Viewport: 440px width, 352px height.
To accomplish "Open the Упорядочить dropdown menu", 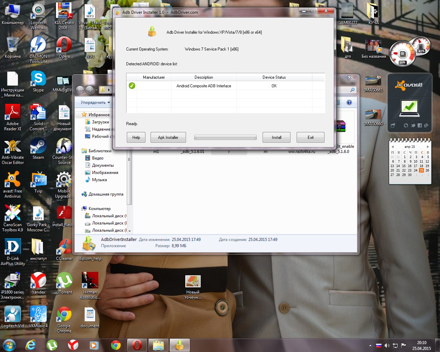I will [95, 102].
